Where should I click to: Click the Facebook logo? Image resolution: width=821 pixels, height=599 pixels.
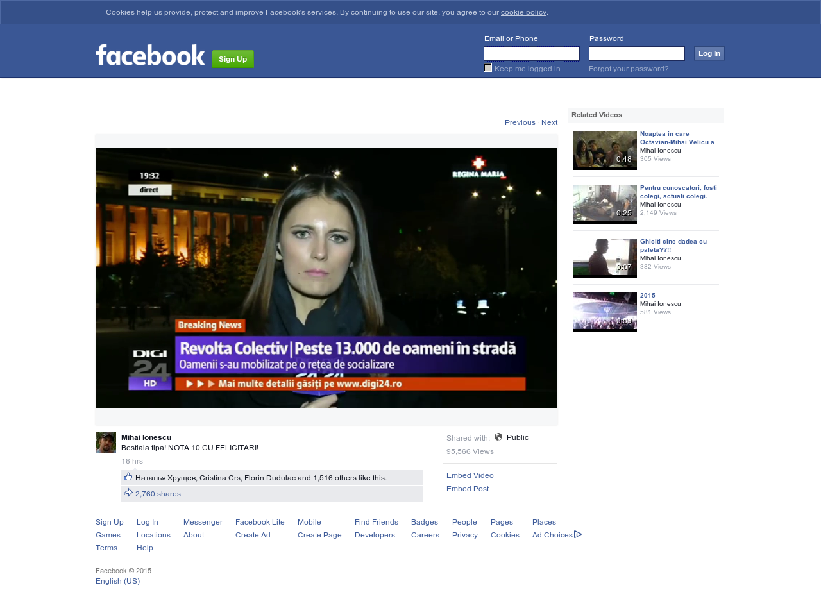(x=150, y=55)
